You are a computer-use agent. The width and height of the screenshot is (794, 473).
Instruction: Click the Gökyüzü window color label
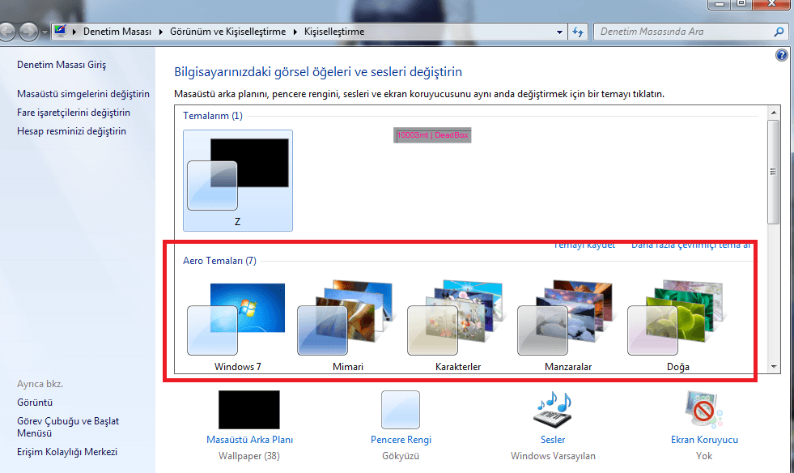tap(401, 456)
